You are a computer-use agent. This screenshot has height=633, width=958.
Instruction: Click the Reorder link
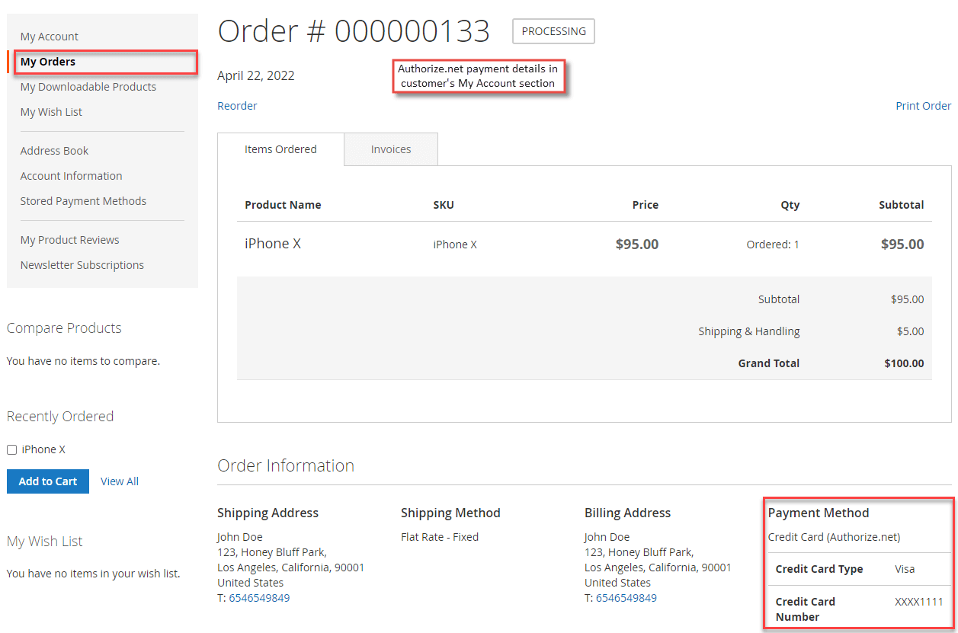pyautogui.click(x=237, y=105)
